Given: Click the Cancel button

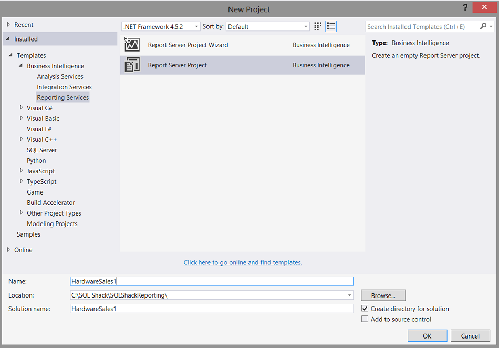Looking at the screenshot, I should [x=470, y=335].
